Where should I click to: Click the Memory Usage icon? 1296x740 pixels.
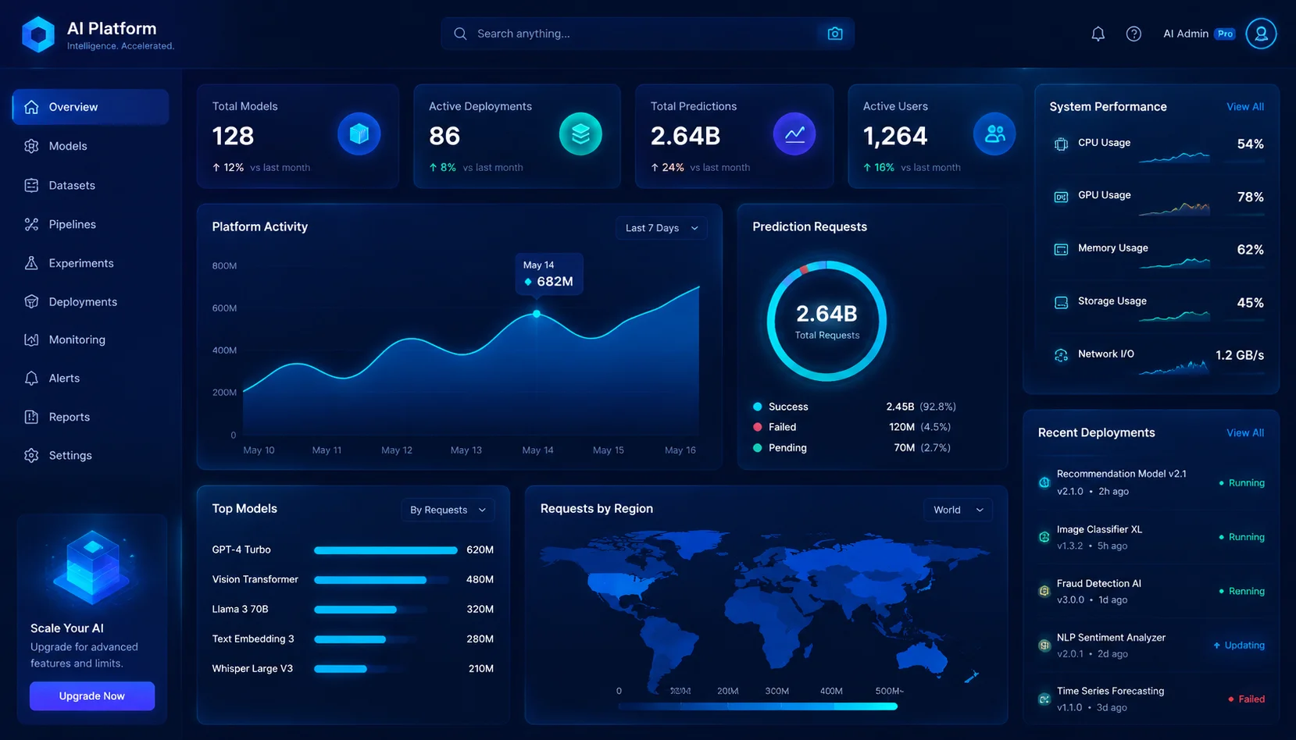[1061, 250]
